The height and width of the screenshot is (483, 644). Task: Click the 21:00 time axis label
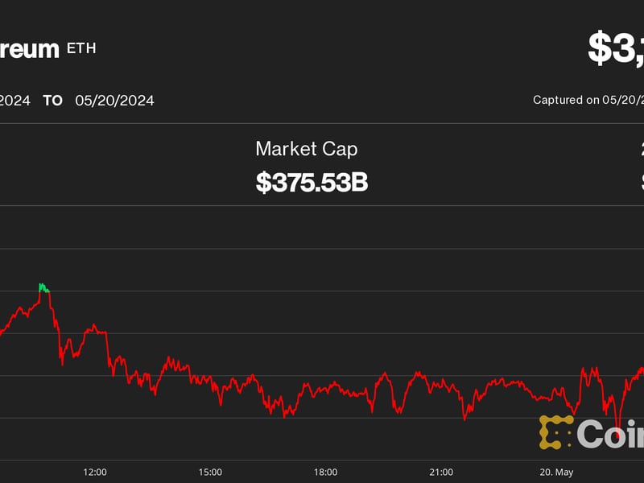point(441,472)
